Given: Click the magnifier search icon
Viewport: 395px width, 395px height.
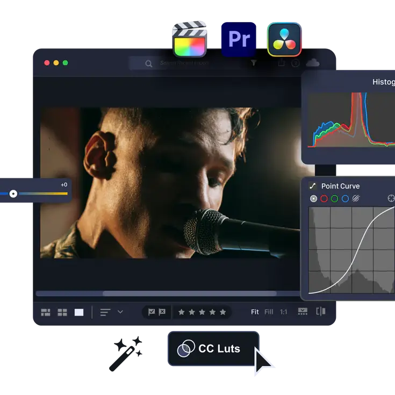Looking at the screenshot, I should 149,63.
